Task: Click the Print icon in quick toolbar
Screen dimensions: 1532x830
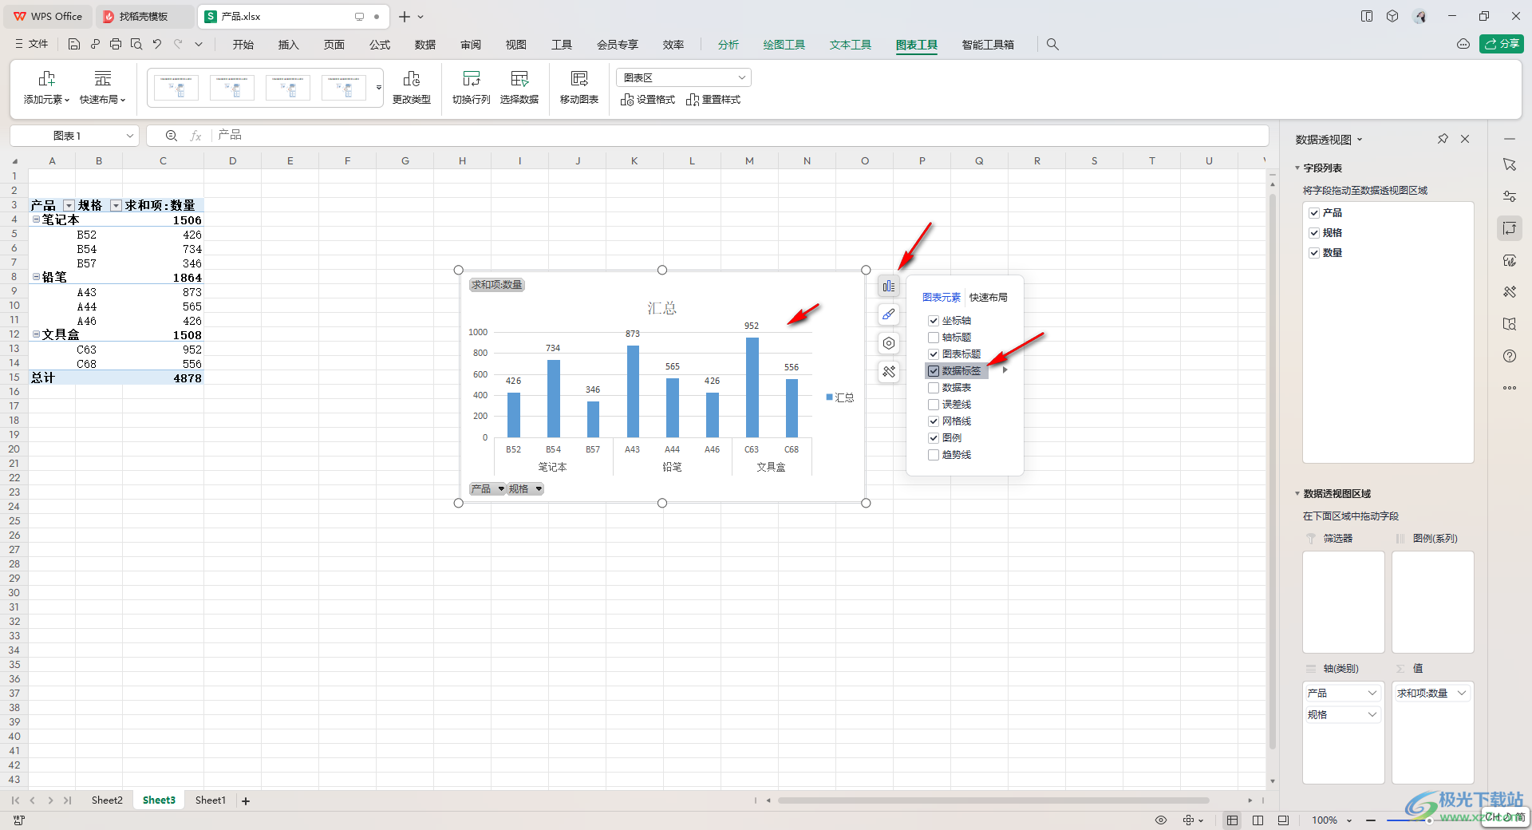Action: point(116,45)
